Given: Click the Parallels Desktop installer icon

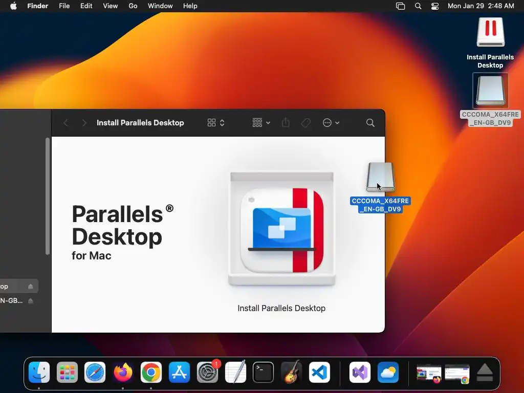Looking at the screenshot, I should pos(282,229).
